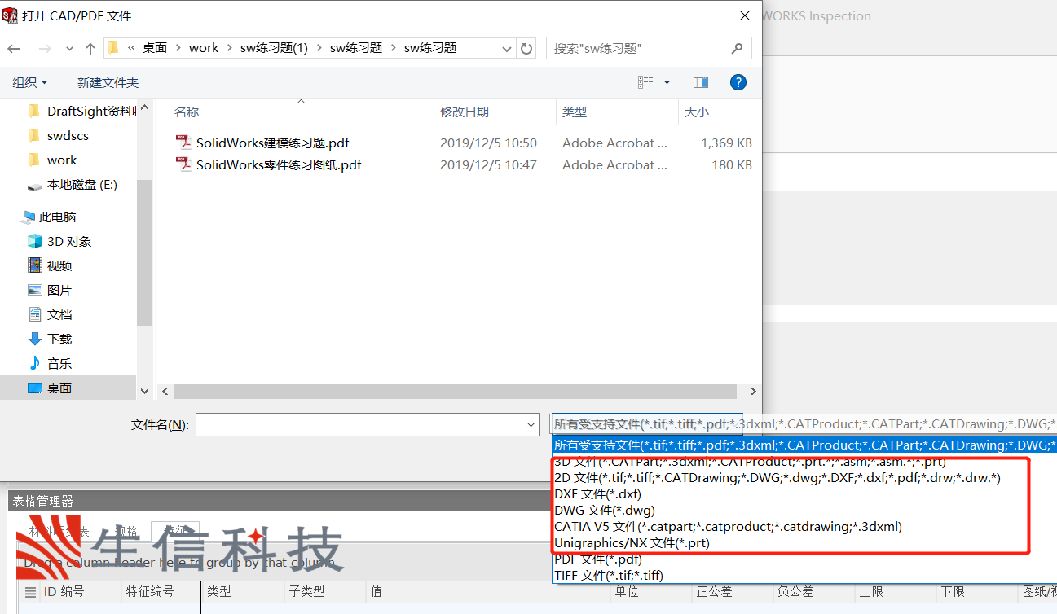1057x614 pixels.
Task: Go back with the navigation back arrow
Action: pyautogui.click(x=13, y=48)
